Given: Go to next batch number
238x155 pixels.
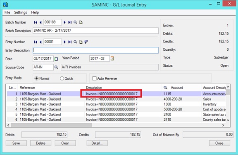Looking at the screenshot, I should [x=64, y=22].
